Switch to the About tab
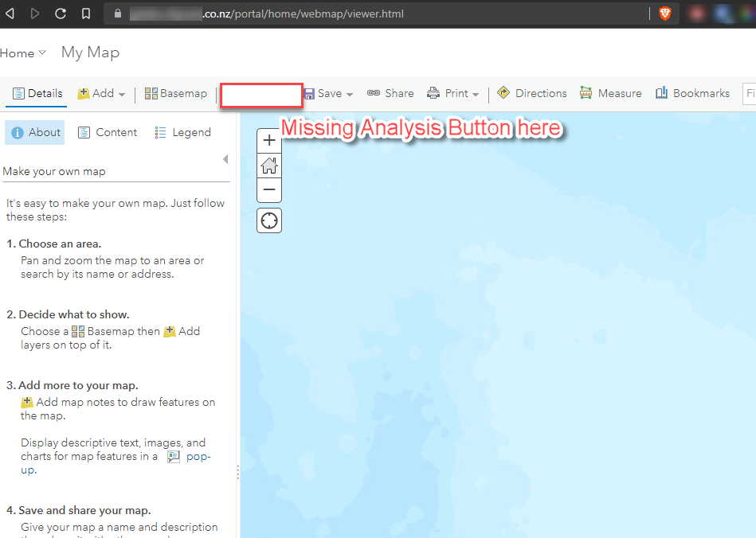Screen dimensions: 756x538 (35, 132)
